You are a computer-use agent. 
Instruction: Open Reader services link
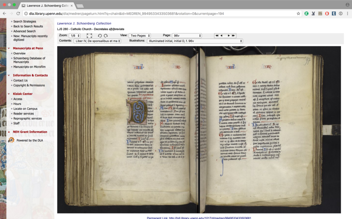[x=24, y=114]
